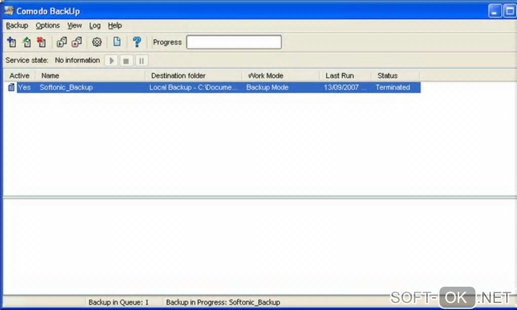Screen dimensions: 517x310
Task: Open the View menu
Action: tap(75, 25)
